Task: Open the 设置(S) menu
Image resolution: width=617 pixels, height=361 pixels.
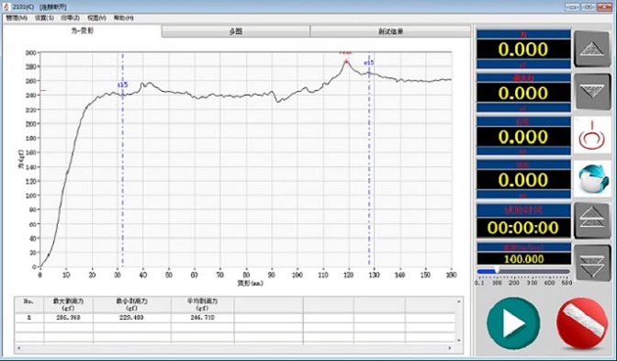Action: [x=44, y=18]
